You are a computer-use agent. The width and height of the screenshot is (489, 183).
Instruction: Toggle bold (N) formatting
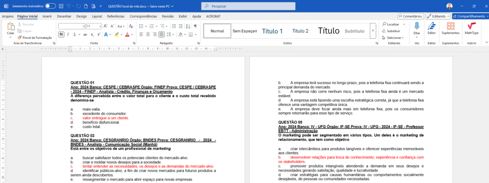point(61,34)
